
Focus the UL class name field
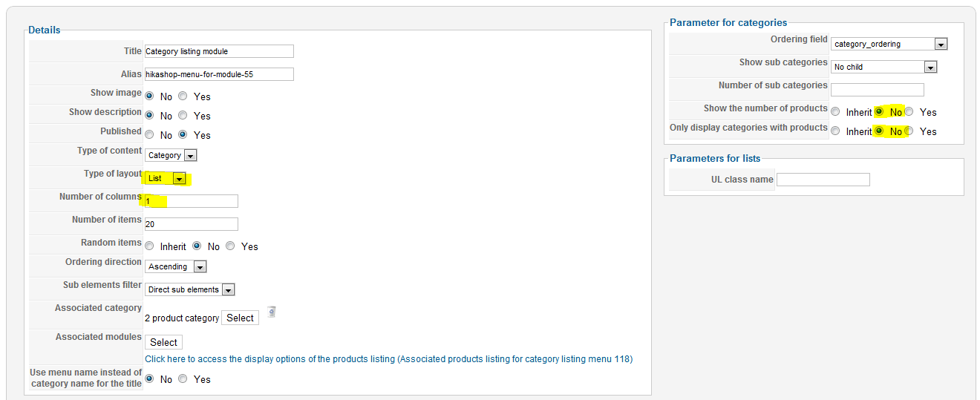point(823,180)
